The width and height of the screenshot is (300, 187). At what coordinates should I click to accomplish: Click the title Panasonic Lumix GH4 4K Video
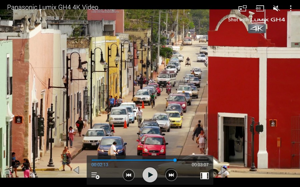pyautogui.click(x=53, y=7)
